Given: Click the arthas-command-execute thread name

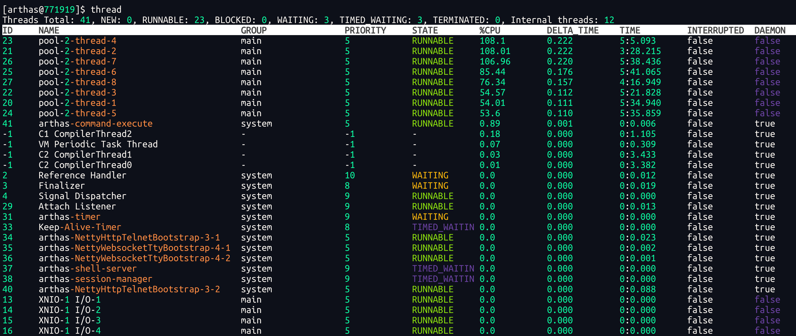Looking at the screenshot, I should 95,123.
